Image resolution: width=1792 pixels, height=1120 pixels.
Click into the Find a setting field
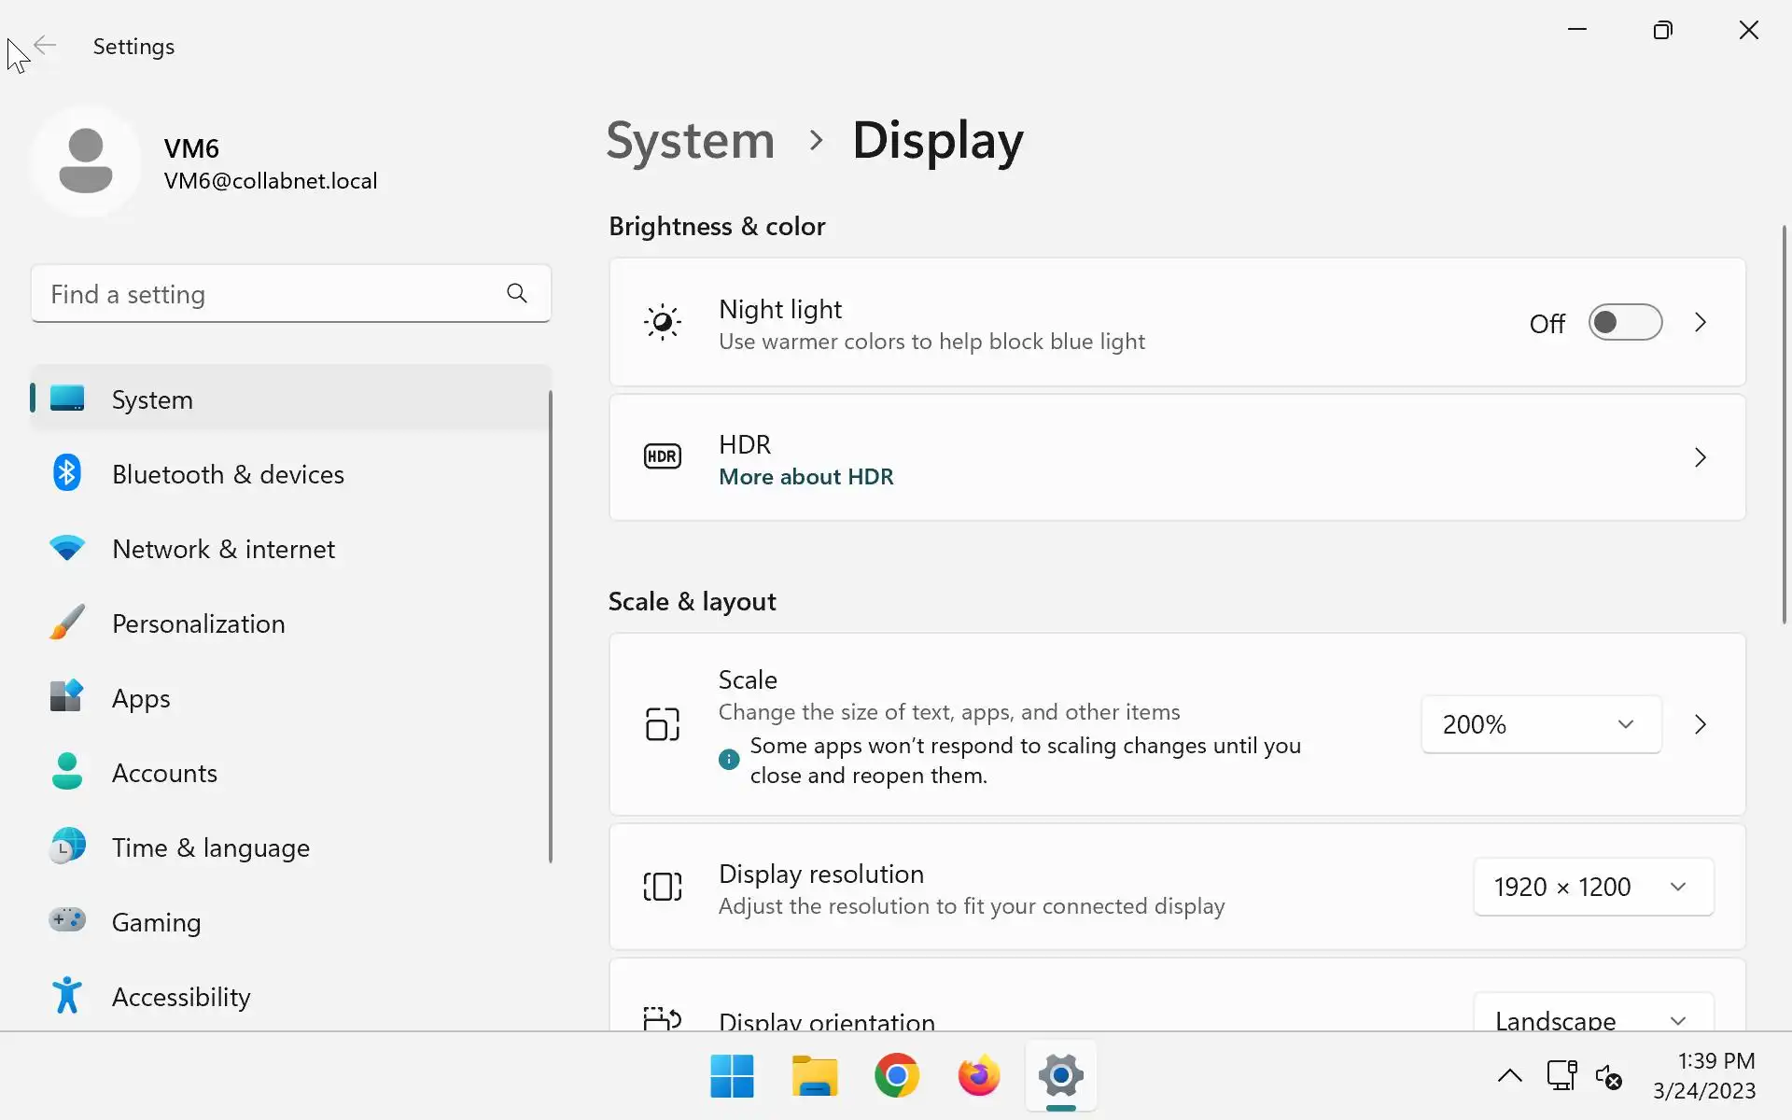pyautogui.click(x=266, y=294)
